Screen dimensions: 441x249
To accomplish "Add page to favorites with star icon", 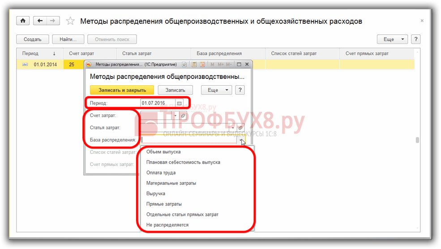I will point(70,21).
